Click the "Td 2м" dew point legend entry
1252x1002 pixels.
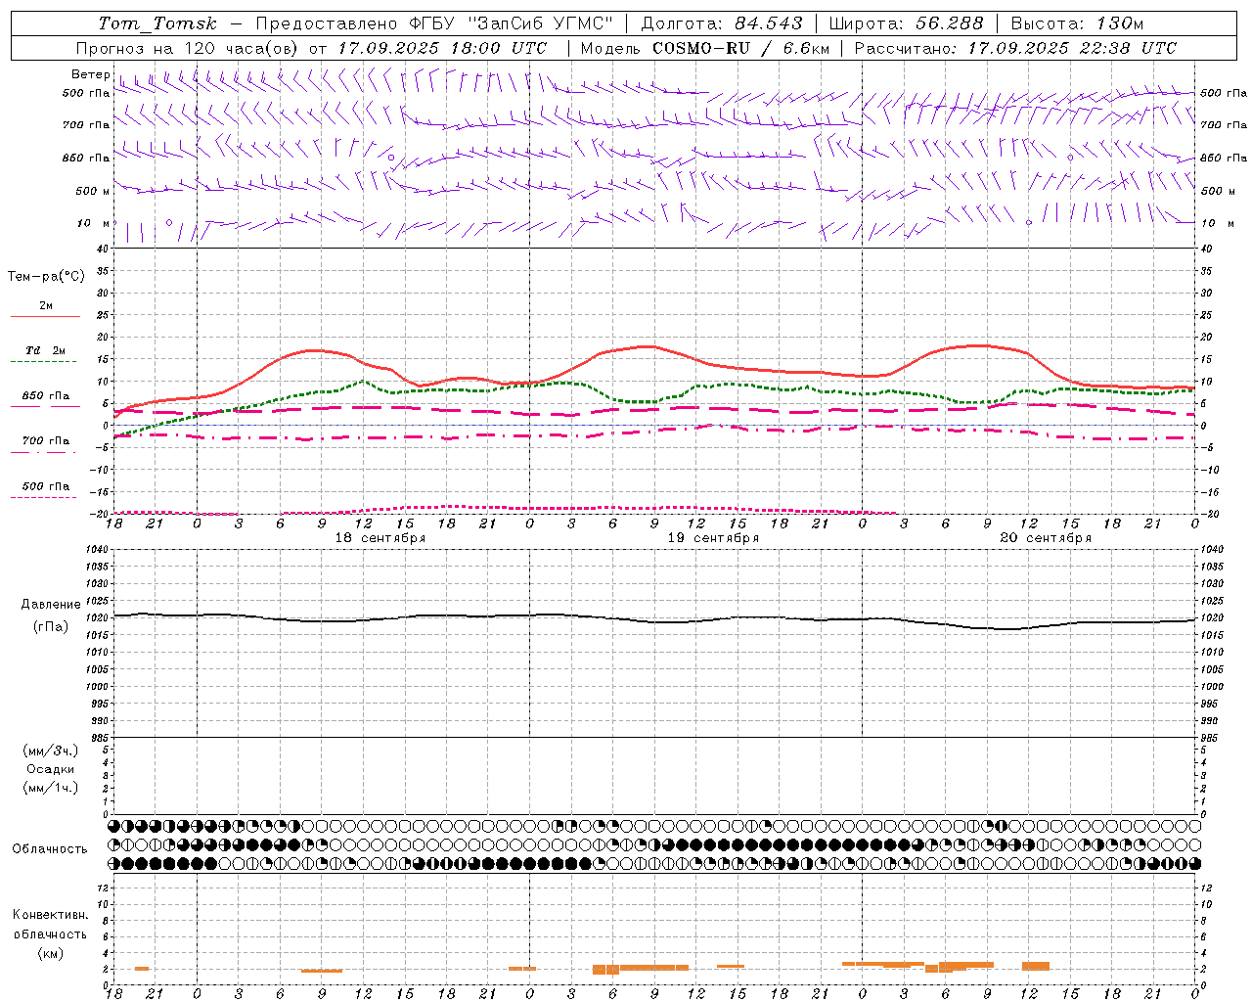[46, 350]
